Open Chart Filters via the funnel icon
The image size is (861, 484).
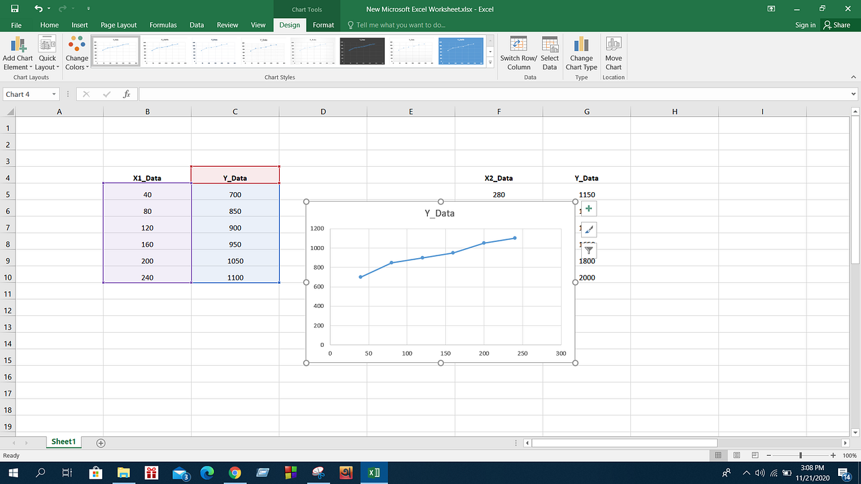pos(589,250)
